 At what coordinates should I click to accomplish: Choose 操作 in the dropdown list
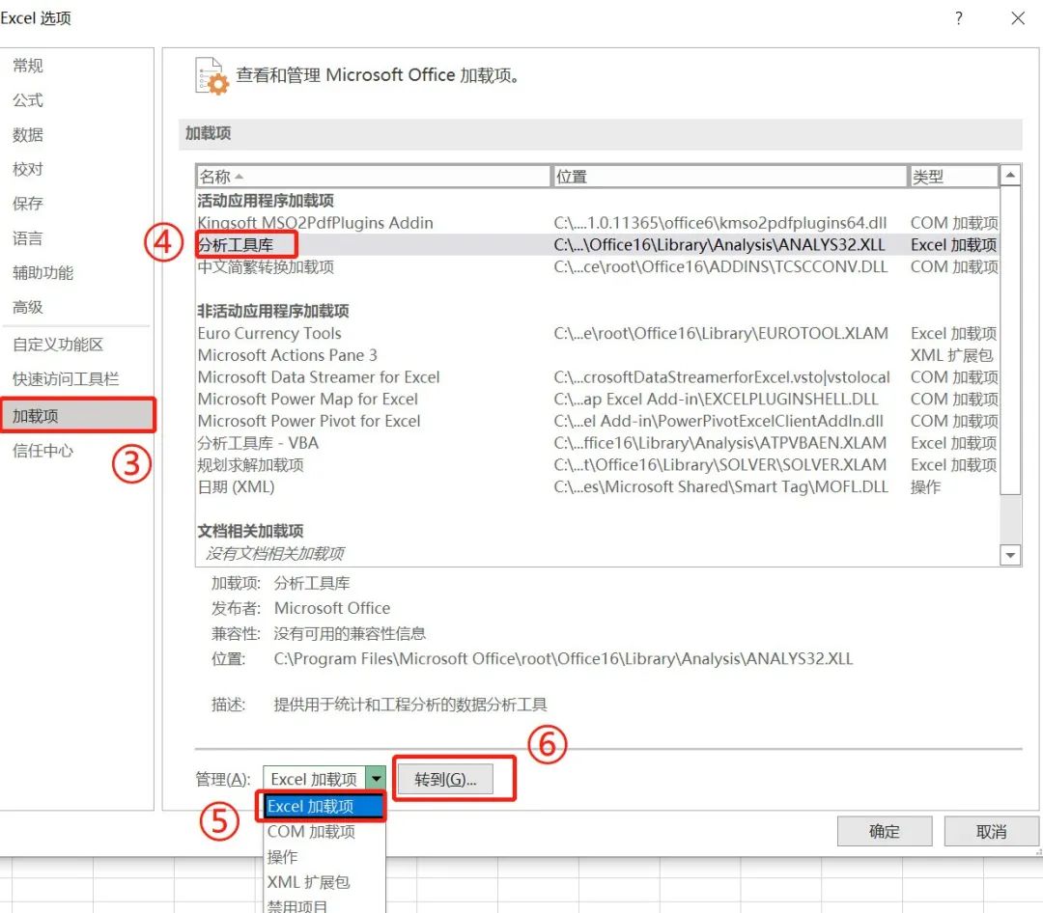[324, 856]
